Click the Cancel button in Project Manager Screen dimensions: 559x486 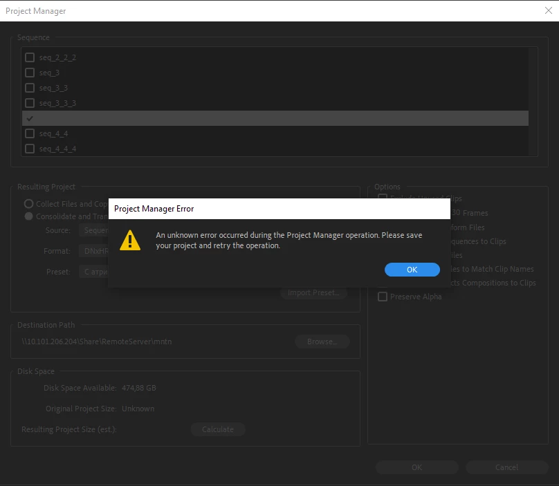(x=506, y=467)
